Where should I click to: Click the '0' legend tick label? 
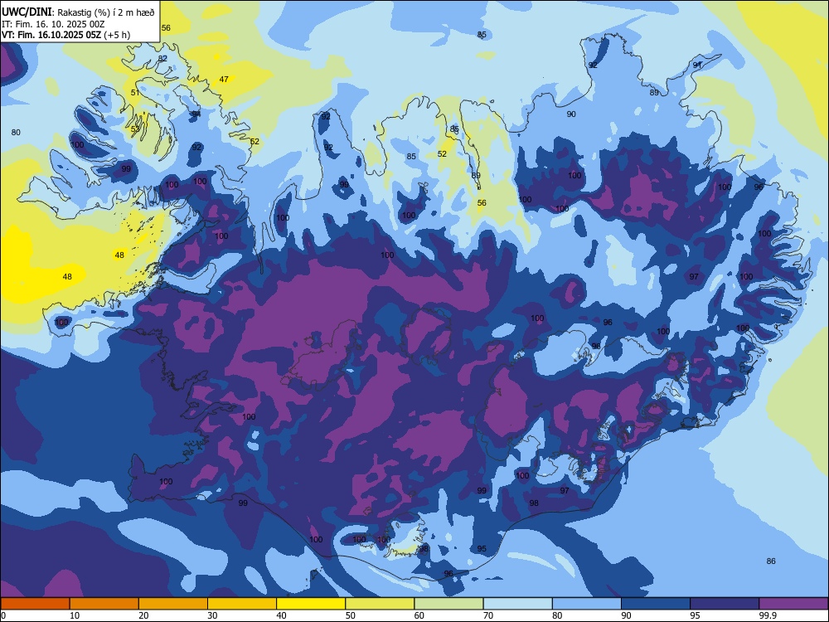click(3, 615)
